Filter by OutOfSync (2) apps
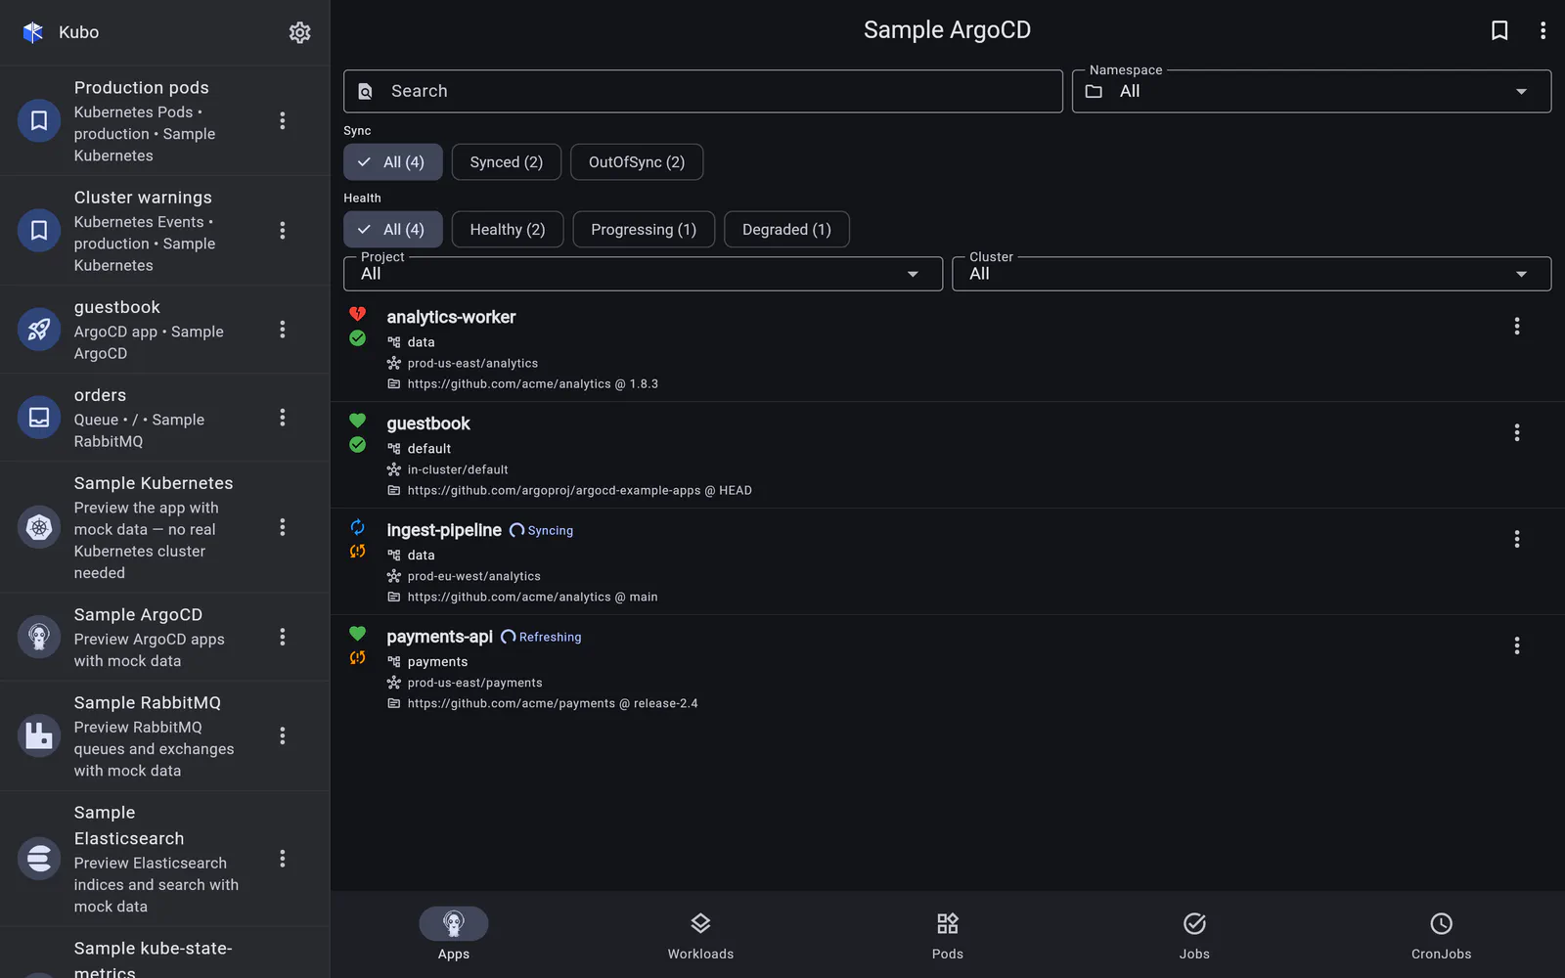 637,162
